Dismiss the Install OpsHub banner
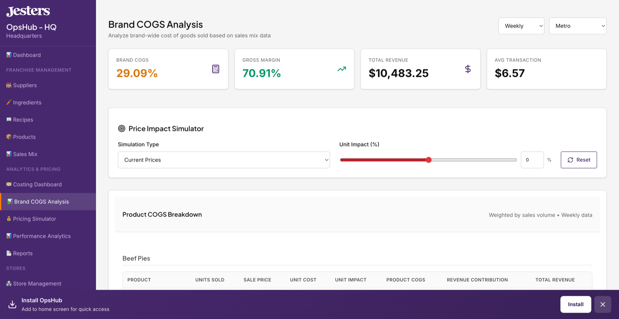This screenshot has width=619, height=319. pyautogui.click(x=602, y=304)
